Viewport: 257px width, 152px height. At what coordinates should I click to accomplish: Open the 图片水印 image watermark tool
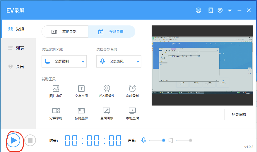[x=56, y=91]
